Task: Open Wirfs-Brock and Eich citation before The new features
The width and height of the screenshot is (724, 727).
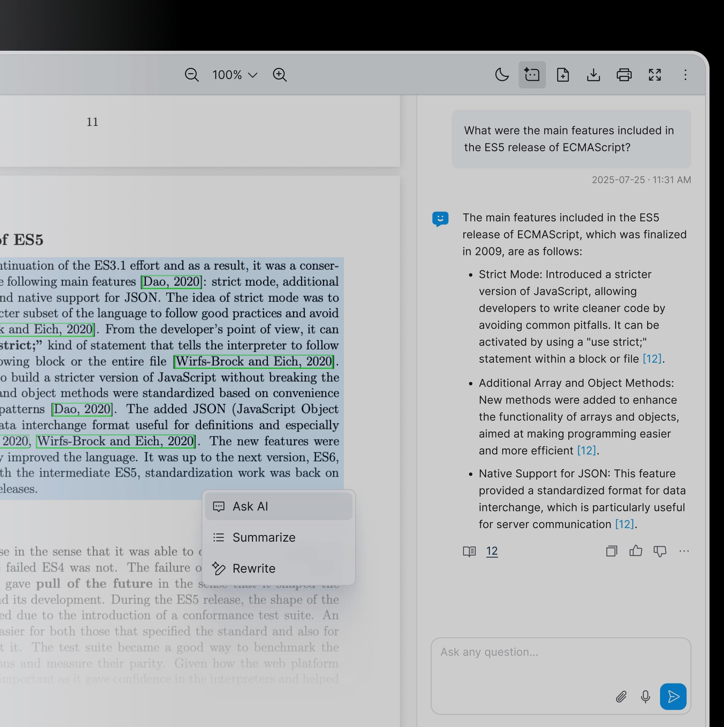Action: [116, 441]
